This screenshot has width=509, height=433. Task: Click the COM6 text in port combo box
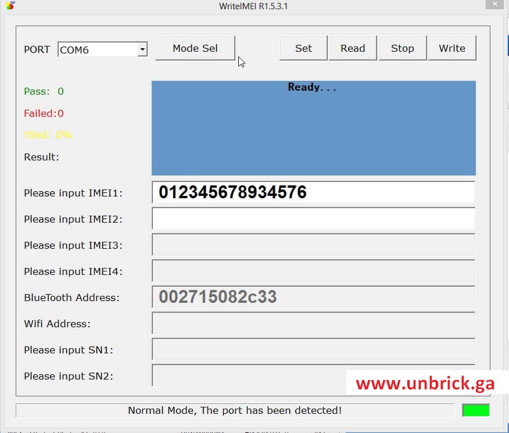74,49
